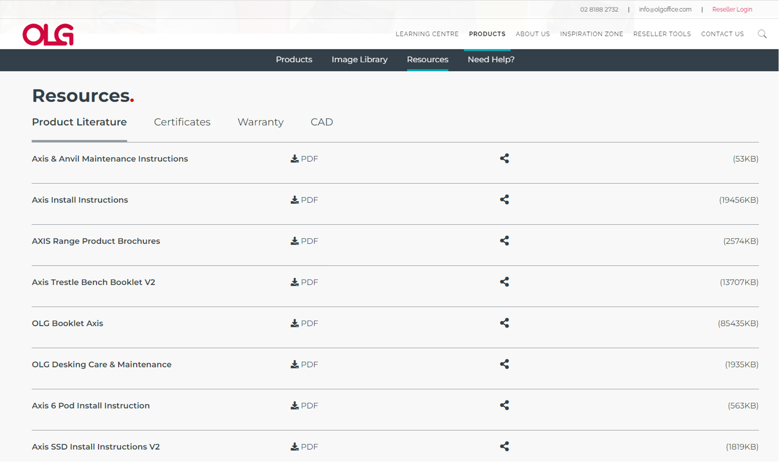Share Axis 6 Pod Install Instruction

click(504, 406)
